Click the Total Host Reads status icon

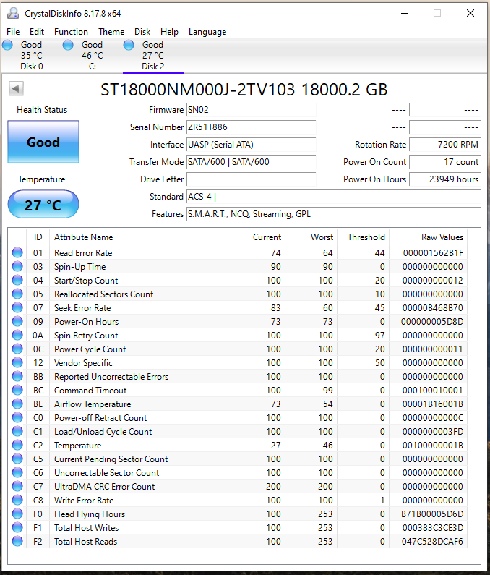(x=17, y=542)
